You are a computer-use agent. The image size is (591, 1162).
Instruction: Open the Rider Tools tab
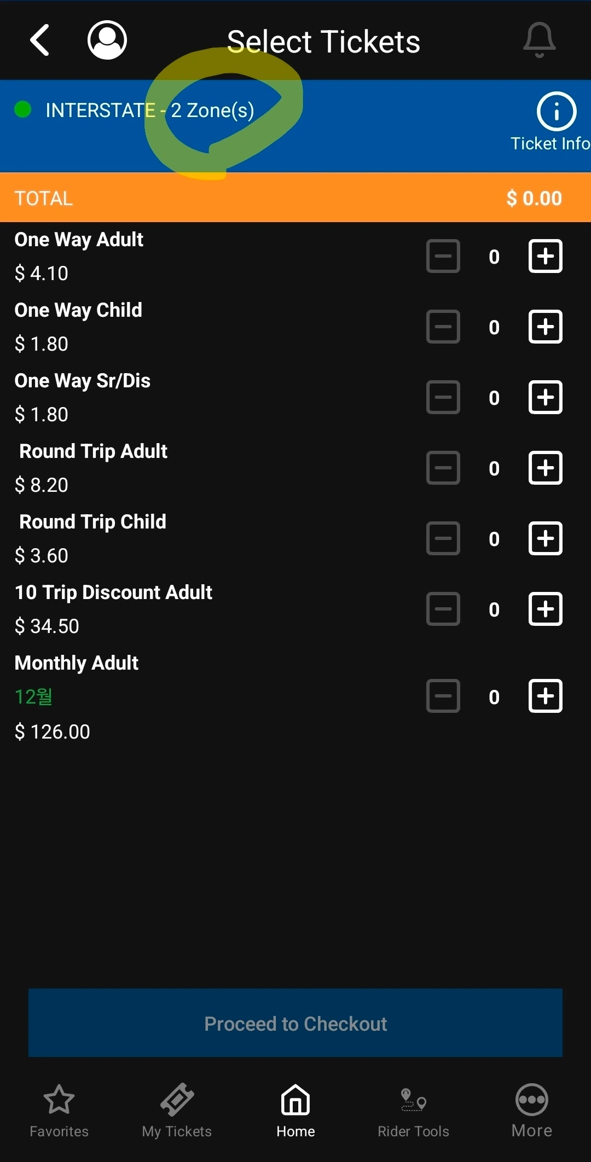(413, 1111)
